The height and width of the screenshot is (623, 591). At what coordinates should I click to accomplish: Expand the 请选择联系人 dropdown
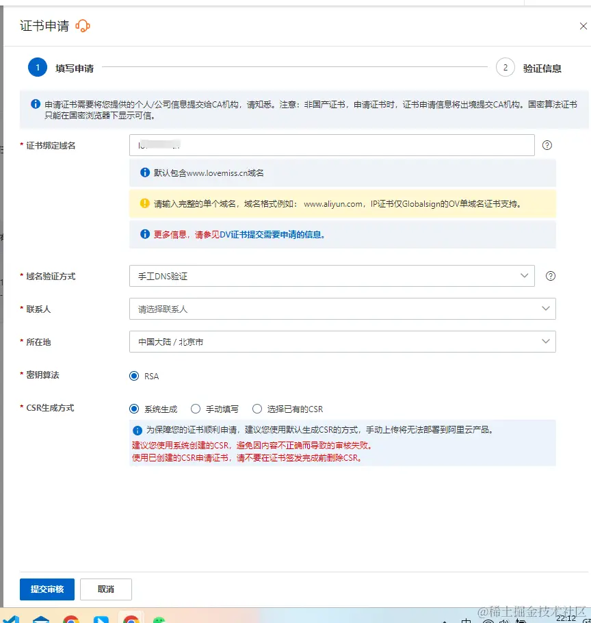343,309
